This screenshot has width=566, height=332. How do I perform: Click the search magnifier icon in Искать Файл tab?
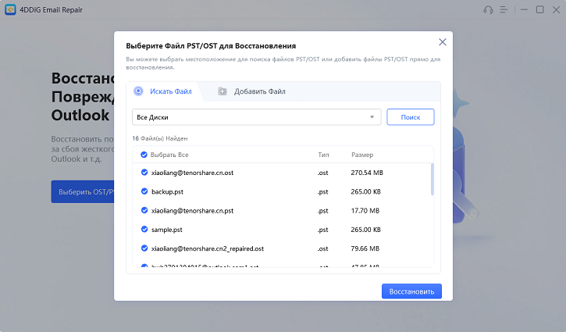[x=138, y=91]
